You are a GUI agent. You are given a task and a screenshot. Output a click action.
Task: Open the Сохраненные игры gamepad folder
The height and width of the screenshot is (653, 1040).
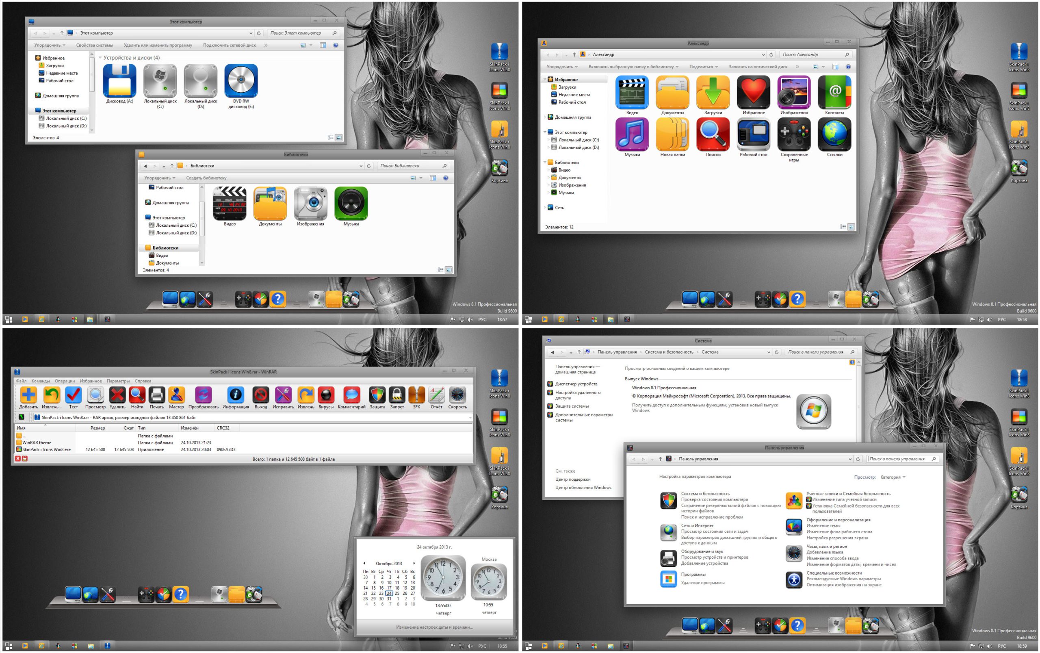tap(793, 135)
